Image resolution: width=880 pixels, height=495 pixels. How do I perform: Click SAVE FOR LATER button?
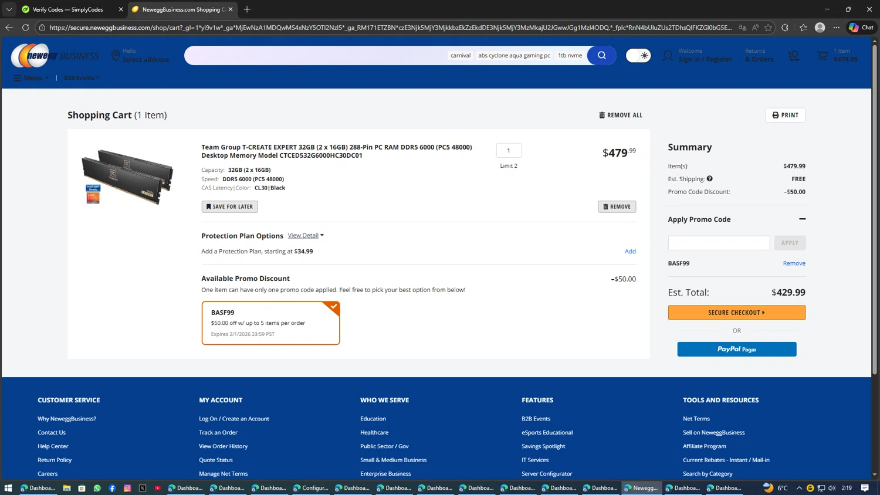(229, 206)
